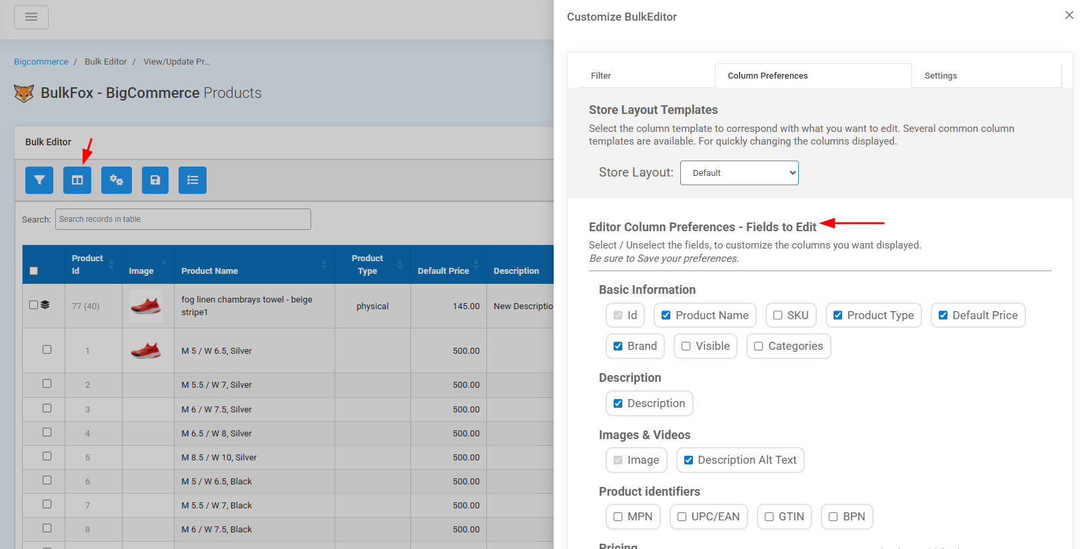
Task: Click the Bulk Editor breadcrumb
Action: (x=106, y=62)
